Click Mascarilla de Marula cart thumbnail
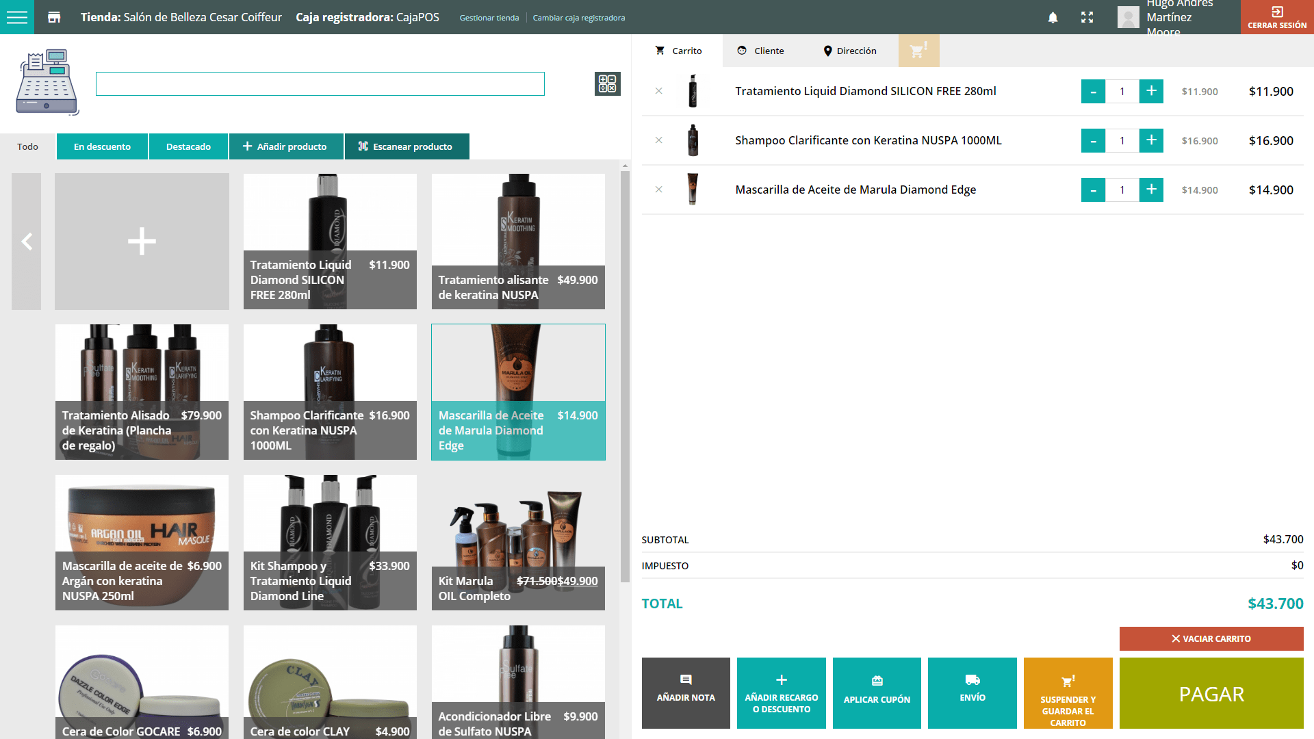The width and height of the screenshot is (1314, 739). (x=693, y=190)
